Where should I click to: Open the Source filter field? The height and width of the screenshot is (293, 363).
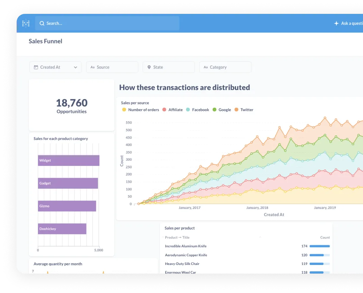point(112,67)
